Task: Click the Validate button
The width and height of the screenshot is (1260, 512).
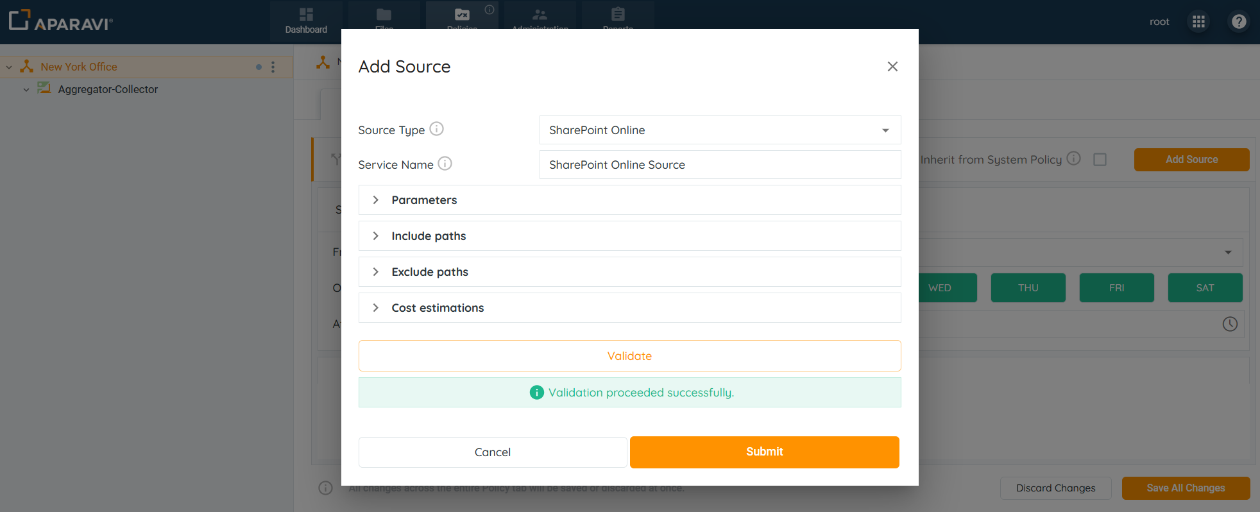Action: coord(629,356)
